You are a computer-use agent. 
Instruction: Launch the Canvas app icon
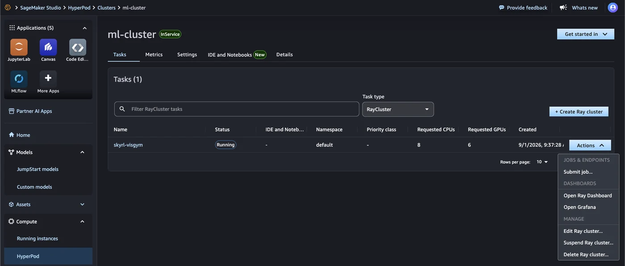point(48,47)
